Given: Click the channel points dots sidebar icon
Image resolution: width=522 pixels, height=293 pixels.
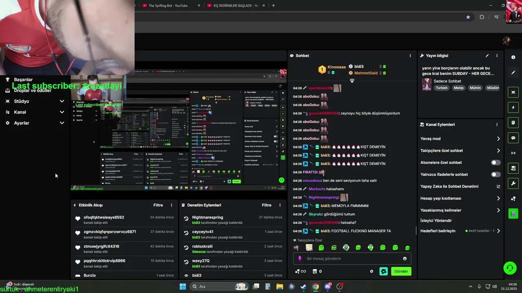Looking at the screenshot, I should click(513, 199).
